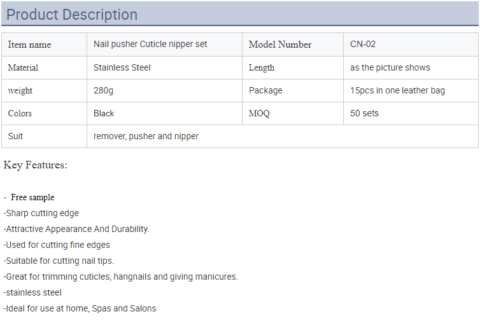
Task: Select 'Great for trimming cuticles' feature line
Action: click(x=120, y=277)
